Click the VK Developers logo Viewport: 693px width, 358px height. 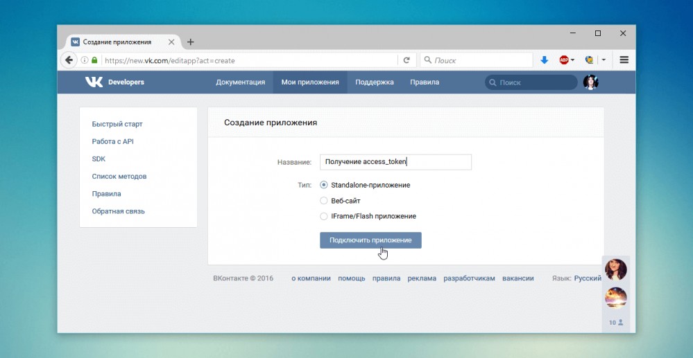[x=114, y=82]
